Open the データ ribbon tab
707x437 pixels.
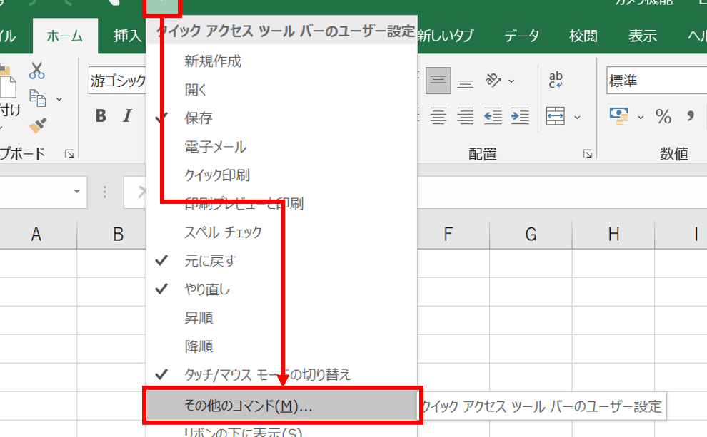point(521,36)
